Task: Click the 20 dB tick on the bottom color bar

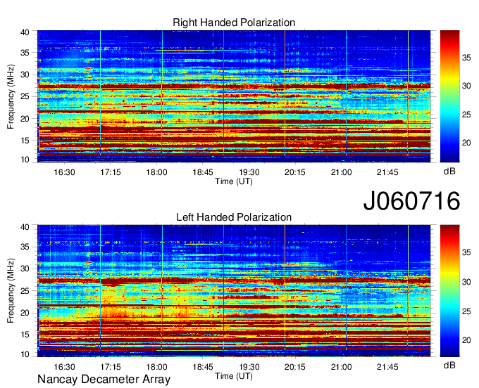Action: click(x=466, y=340)
